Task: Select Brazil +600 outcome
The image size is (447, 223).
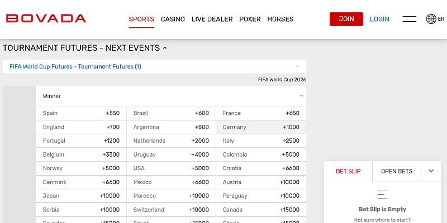Action: [171, 113]
